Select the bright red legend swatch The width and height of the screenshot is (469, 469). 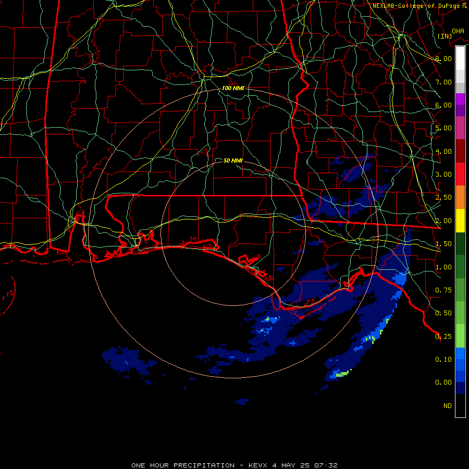pos(460,175)
